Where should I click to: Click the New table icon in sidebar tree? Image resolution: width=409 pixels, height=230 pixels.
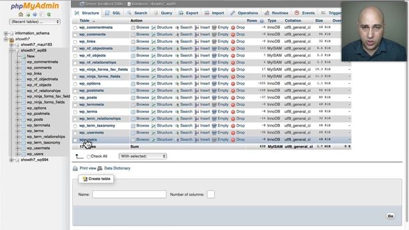pyautogui.click(x=24, y=56)
